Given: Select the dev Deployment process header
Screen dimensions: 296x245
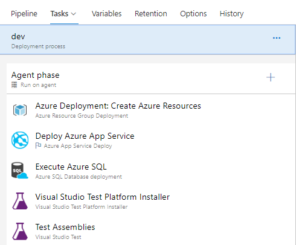Looking at the screenshot, I should point(147,40).
